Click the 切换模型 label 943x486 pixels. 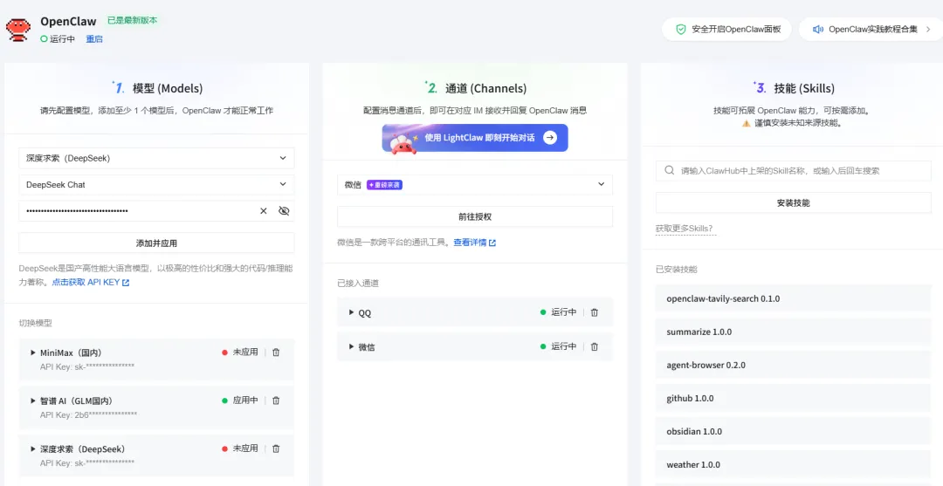click(36, 323)
